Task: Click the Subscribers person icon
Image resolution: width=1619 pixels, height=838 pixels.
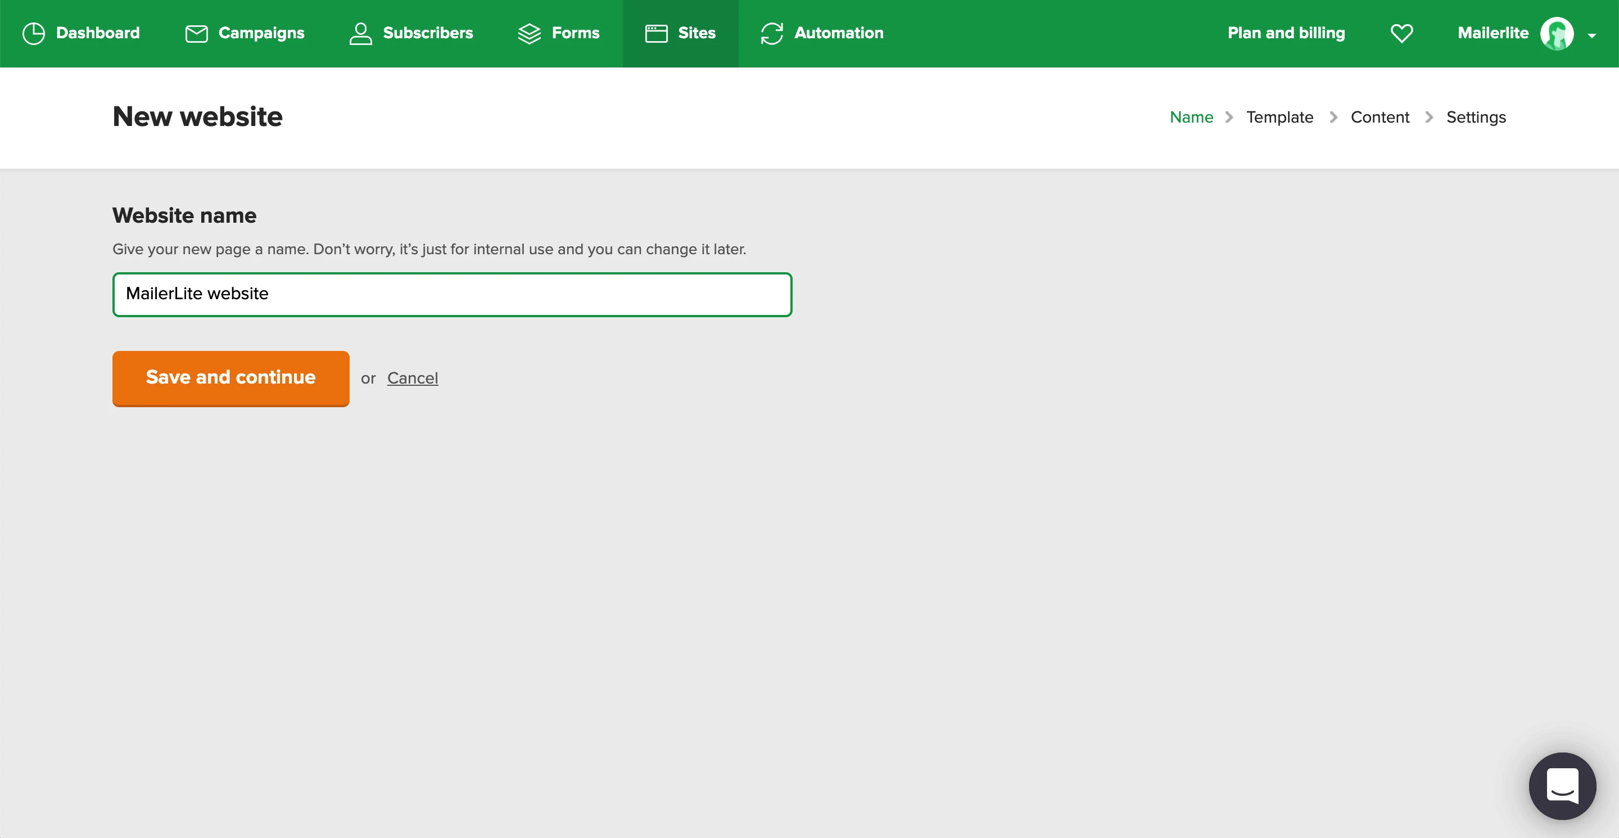Action: pyautogui.click(x=361, y=33)
